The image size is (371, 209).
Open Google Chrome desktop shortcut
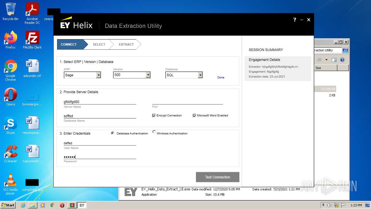[10, 70]
